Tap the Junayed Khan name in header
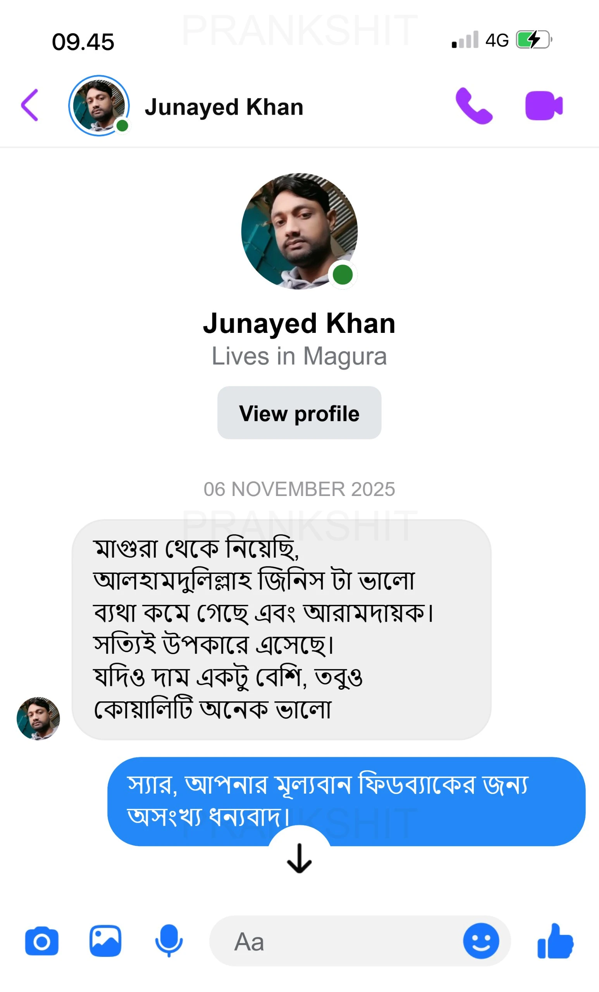The image size is (599, 992). pyautogui.click(x=224, y=107)
